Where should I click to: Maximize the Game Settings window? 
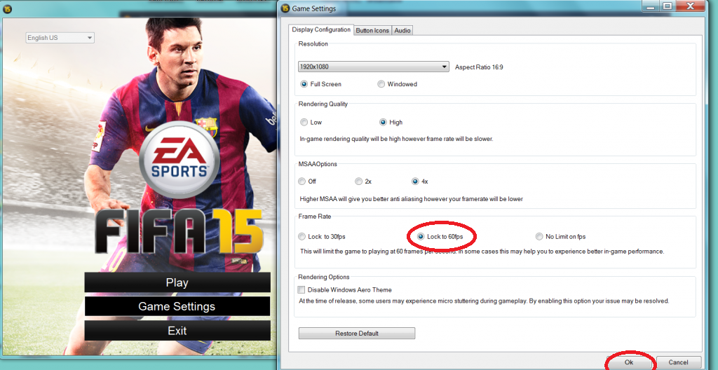click(x=668, y=5)
